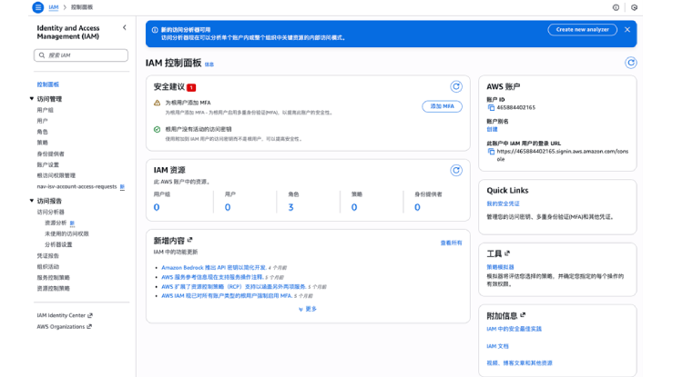Open the 策略模拟器 link

point(500,267)
